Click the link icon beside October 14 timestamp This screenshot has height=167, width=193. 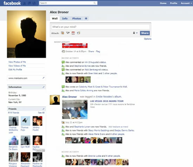63,51
